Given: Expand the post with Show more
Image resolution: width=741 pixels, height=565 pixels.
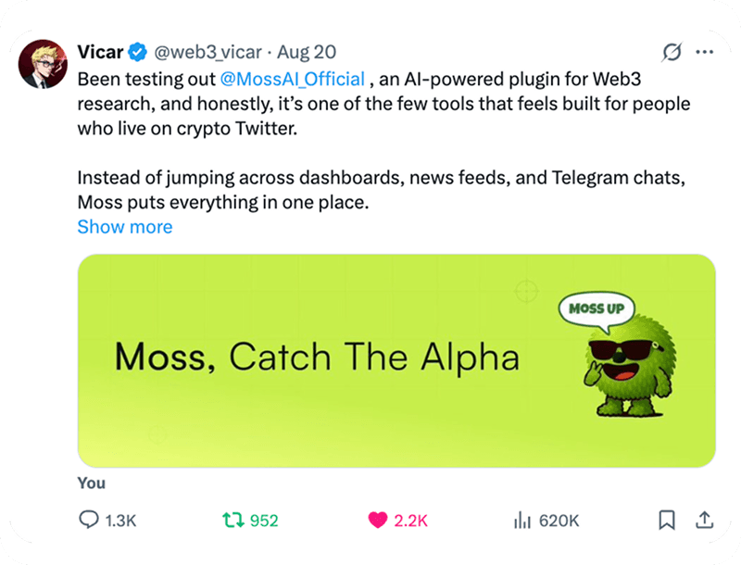Looking at the screenshot, I should tap(124, 227).
